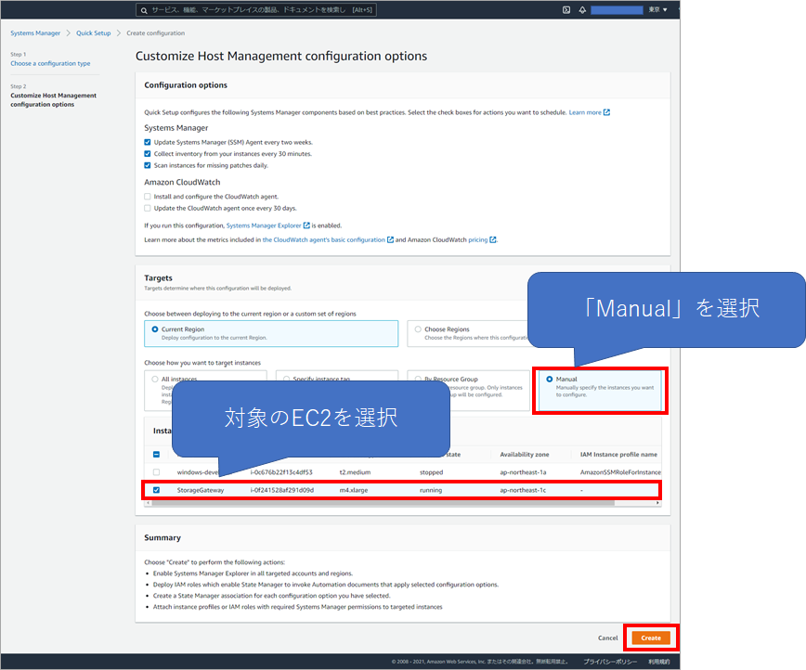Select the Current Region radio option
This screenshot has width=806, height=670.
pos(155,329)
